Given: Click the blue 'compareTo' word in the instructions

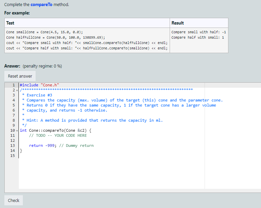Looking at the screenshot, I should pos(41,4).
